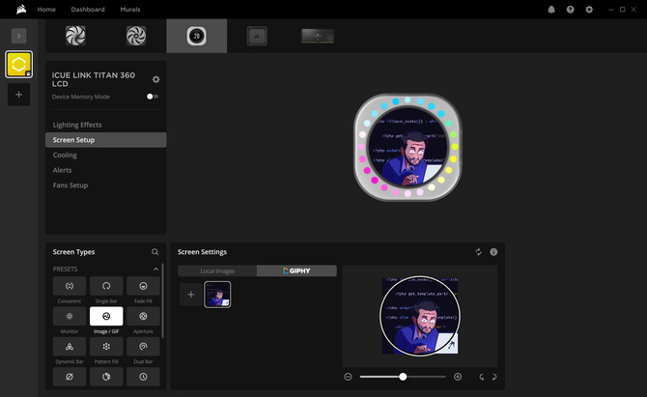Image resolution: width=647 pixels, height=397 pixels.
Task: Rotate image counterclockwise
Action: 481,377
